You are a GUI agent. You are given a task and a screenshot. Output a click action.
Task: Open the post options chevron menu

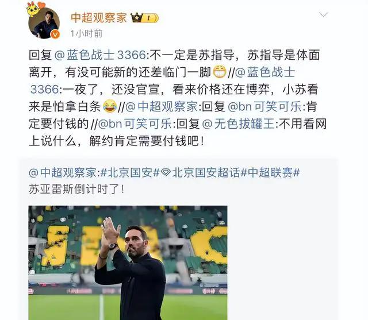click(x=323, y=15)
